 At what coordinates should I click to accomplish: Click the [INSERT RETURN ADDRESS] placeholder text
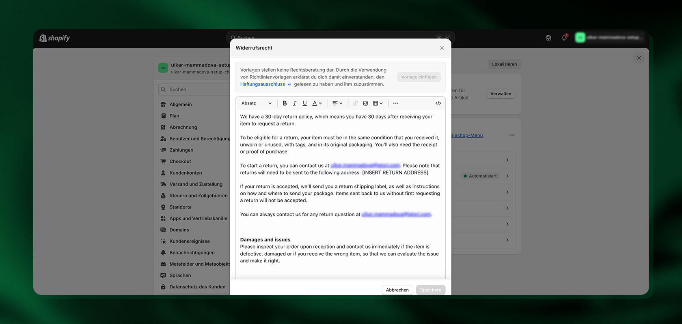[x=395, y=173]
